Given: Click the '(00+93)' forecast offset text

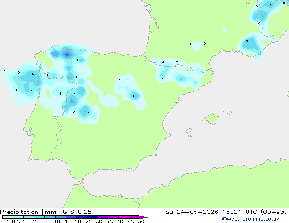Looking at the screenshot, I should point(274,212).
